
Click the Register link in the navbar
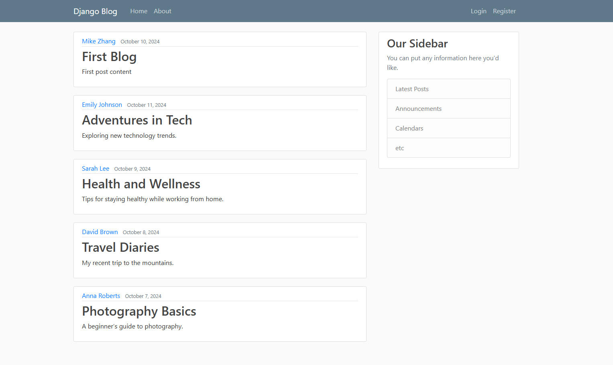coord(504,11)
